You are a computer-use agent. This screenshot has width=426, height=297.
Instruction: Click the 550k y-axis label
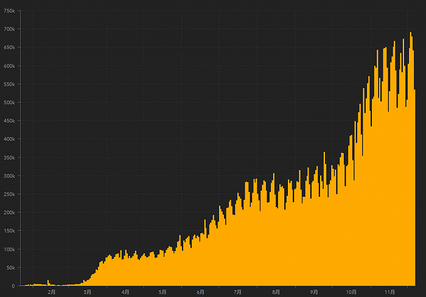9,84
